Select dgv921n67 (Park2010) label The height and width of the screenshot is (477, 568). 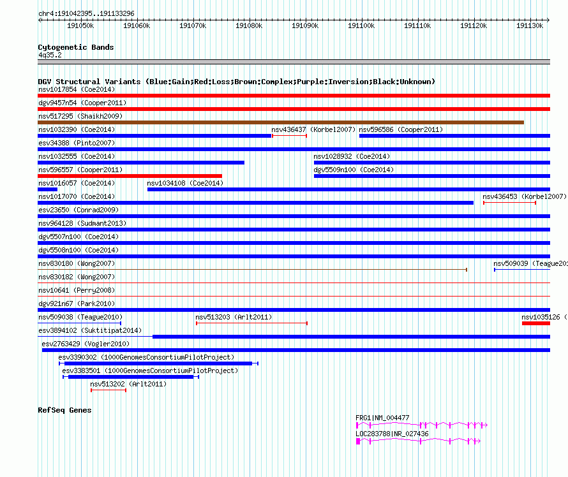[x=77, y=304]
